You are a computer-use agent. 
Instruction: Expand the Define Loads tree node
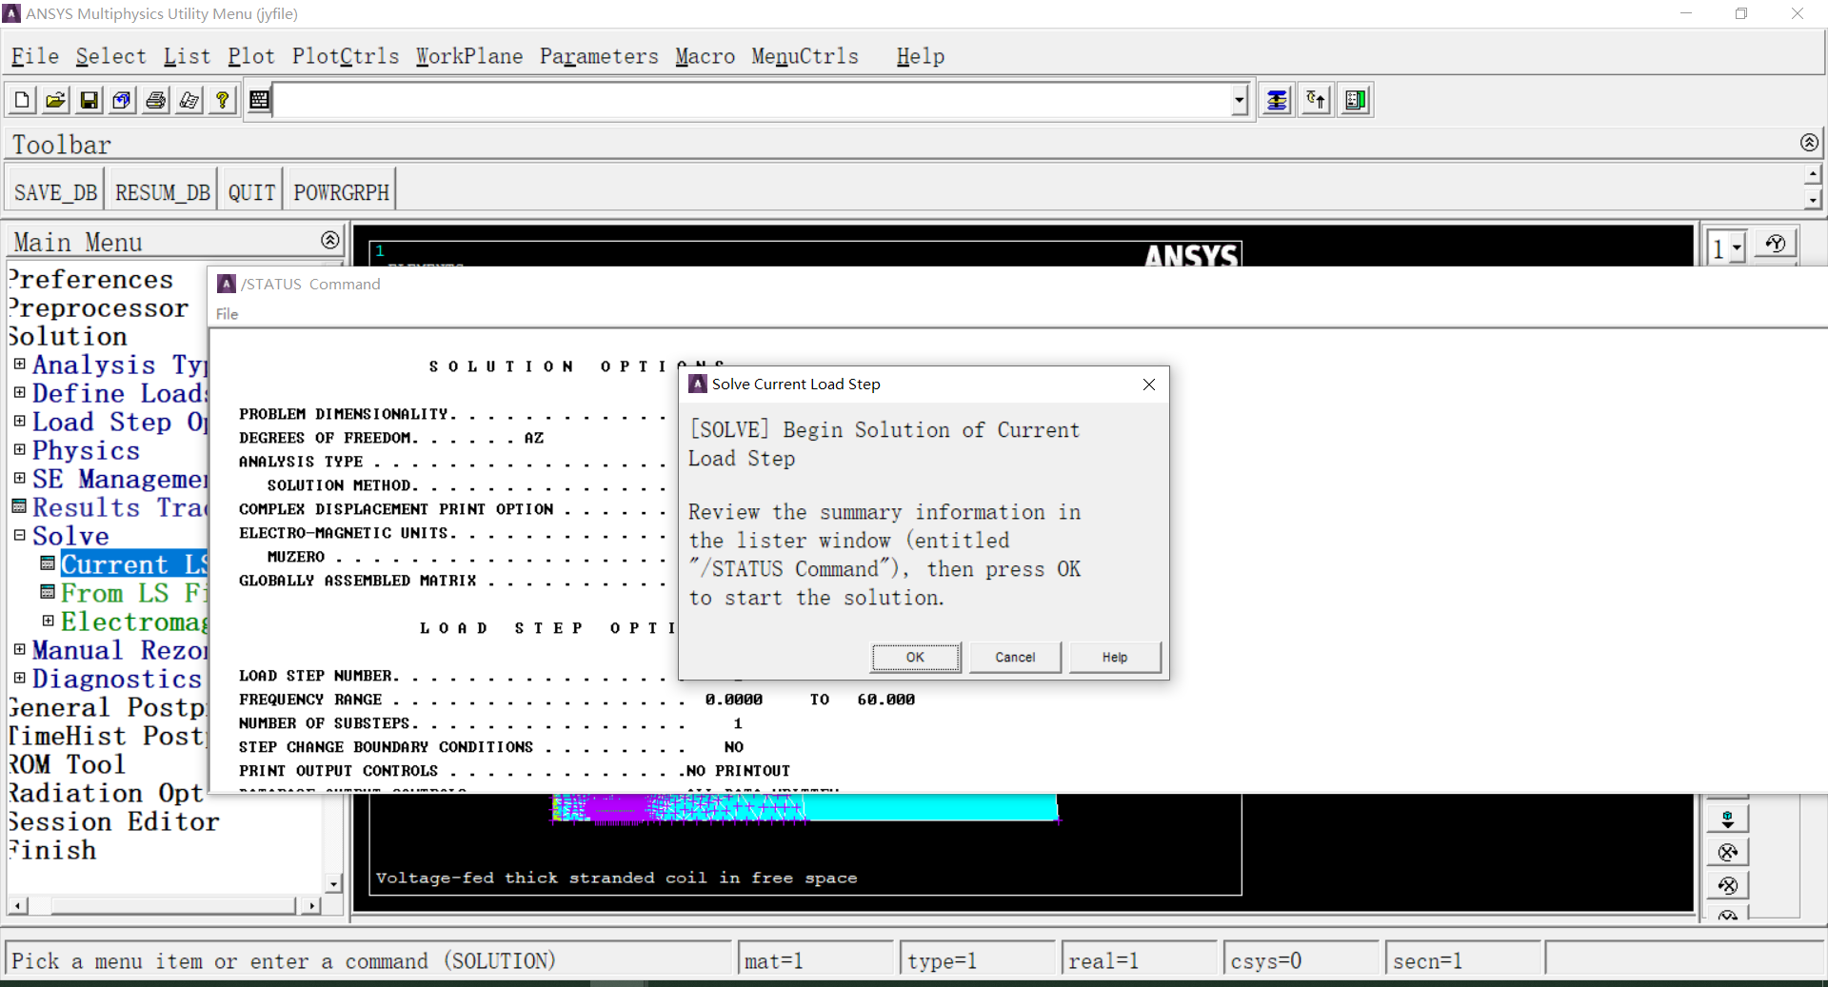[19, 392]
